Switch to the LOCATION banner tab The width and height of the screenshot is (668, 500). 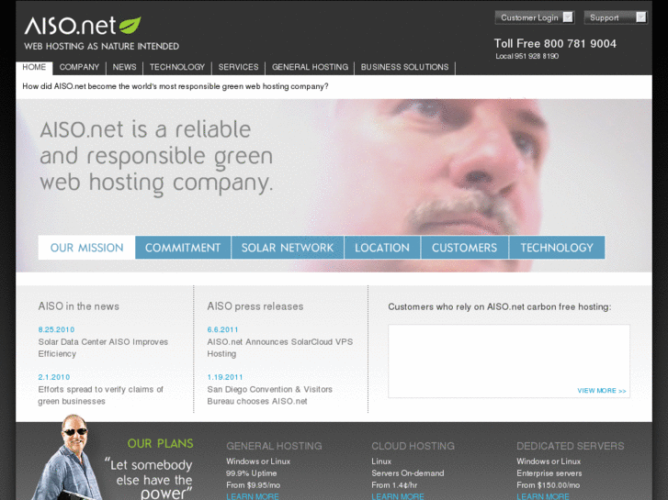tap(382, 248)
